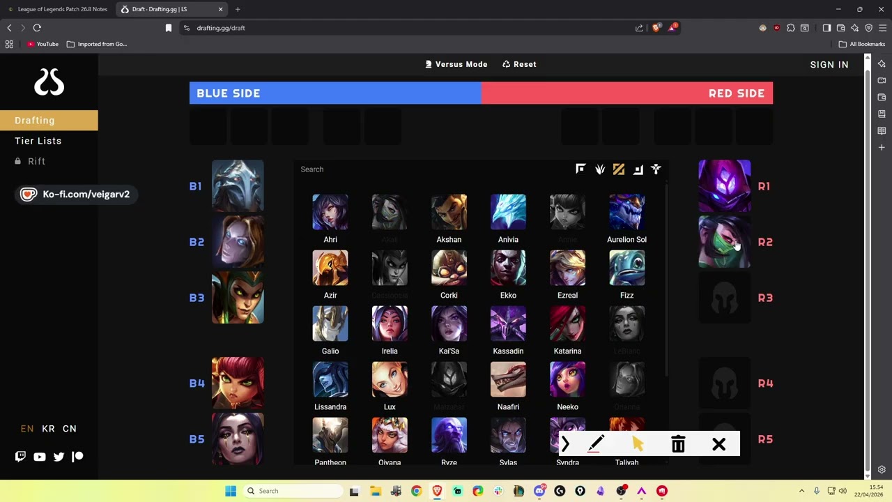Open the YouTube bookmark
This screenshot has height=502, width=892.
coord(43,44)
